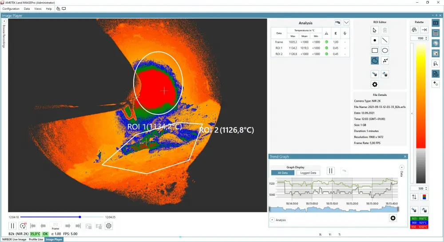
Task: Click the palette maximum value 1100 field
Action: [417, 38]
